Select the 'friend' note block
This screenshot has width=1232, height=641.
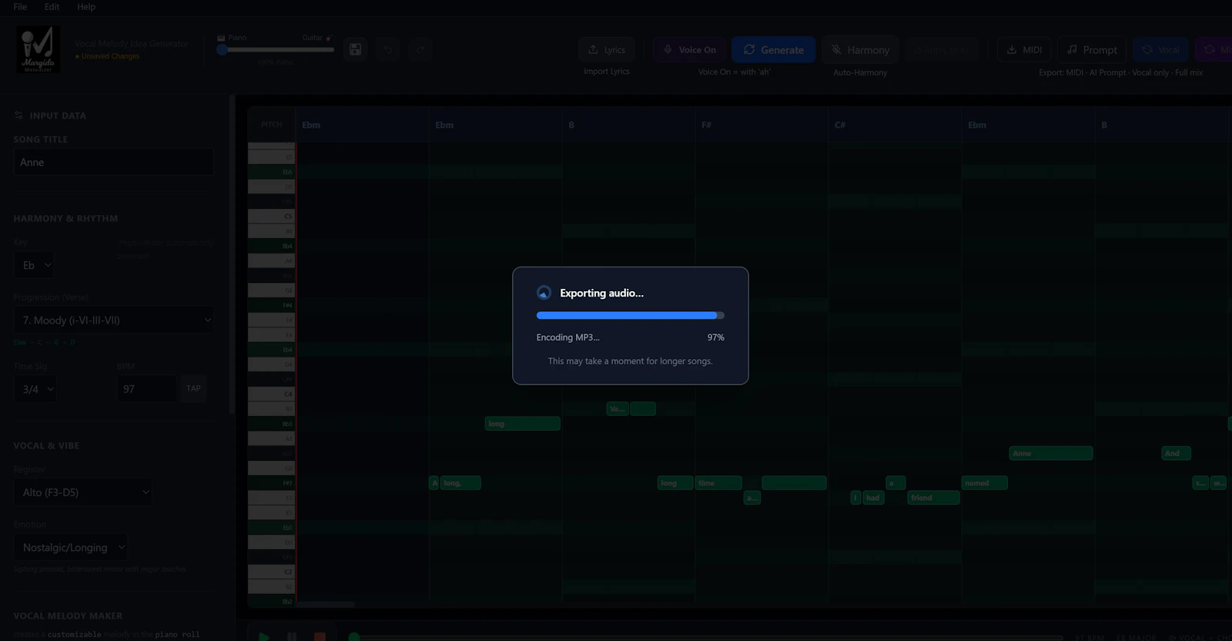click(933, 498)
